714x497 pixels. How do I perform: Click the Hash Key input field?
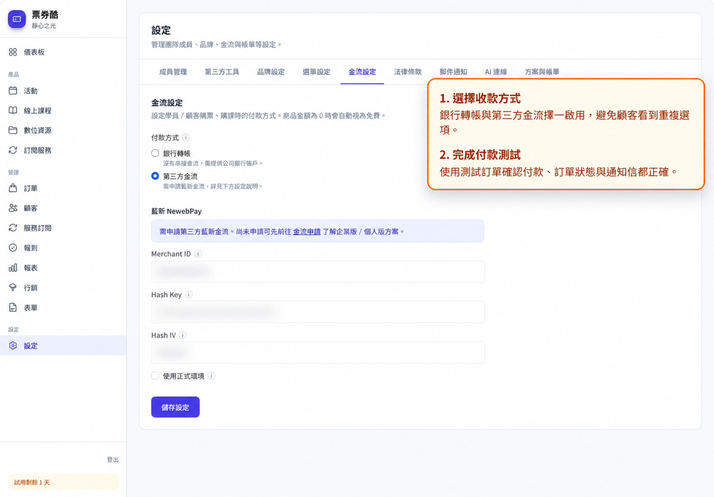tap(318, 312)
